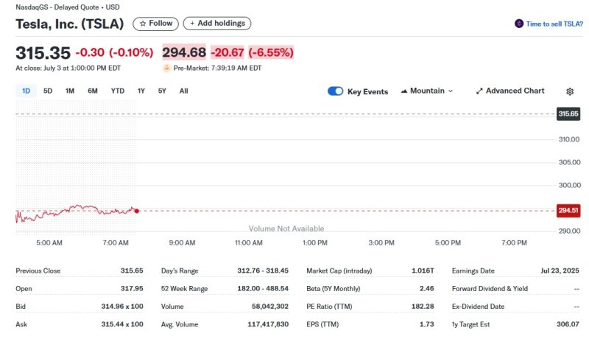Click Earnings Date Jul 23, 2025

point(560,270)
